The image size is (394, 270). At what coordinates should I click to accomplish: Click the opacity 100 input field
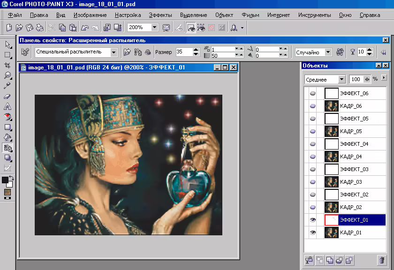tap(356, 79)
